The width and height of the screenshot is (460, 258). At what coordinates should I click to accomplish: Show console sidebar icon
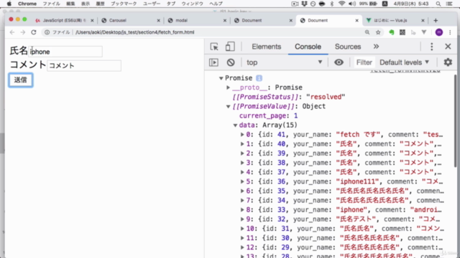coord(213,62)
